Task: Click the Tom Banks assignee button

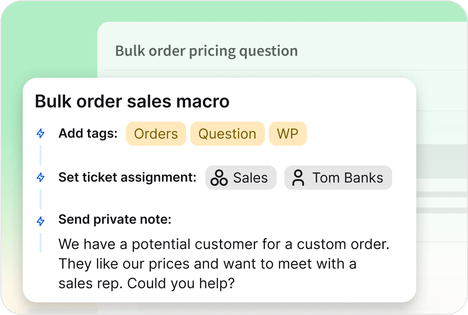Action: (x=338, y=177)
